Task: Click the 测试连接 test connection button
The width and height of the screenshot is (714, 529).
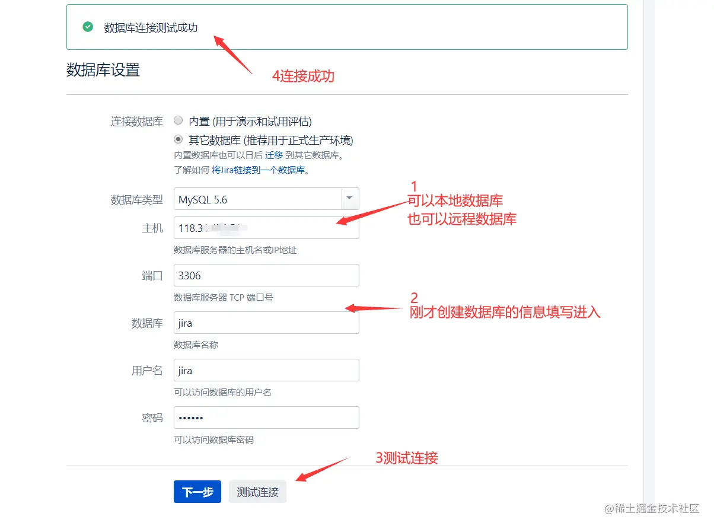Action: (x=257, y=492)
